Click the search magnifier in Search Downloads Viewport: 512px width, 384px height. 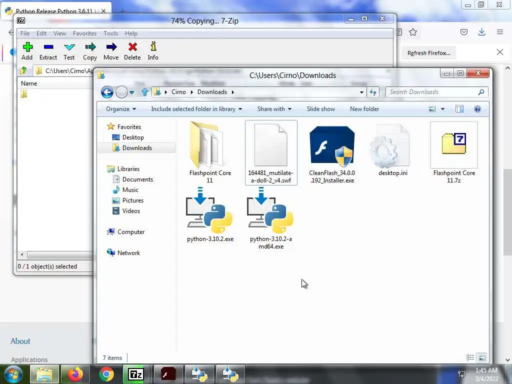click(x=481, y=92)
